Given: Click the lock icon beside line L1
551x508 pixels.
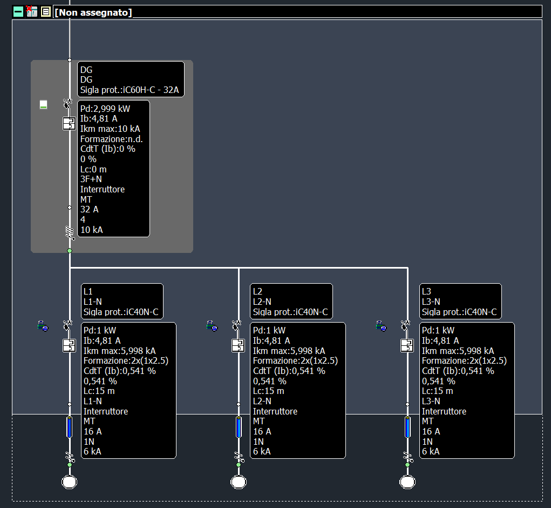Looking at the screenshot, I should coord(43,326).
